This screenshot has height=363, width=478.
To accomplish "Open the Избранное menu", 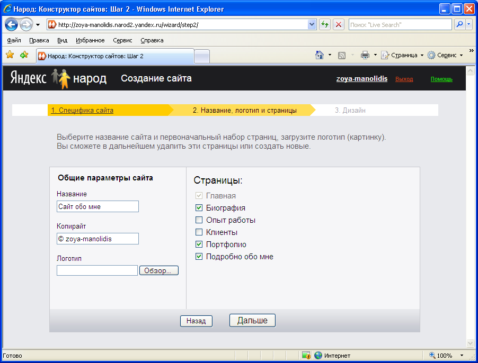I will point(90,40).
